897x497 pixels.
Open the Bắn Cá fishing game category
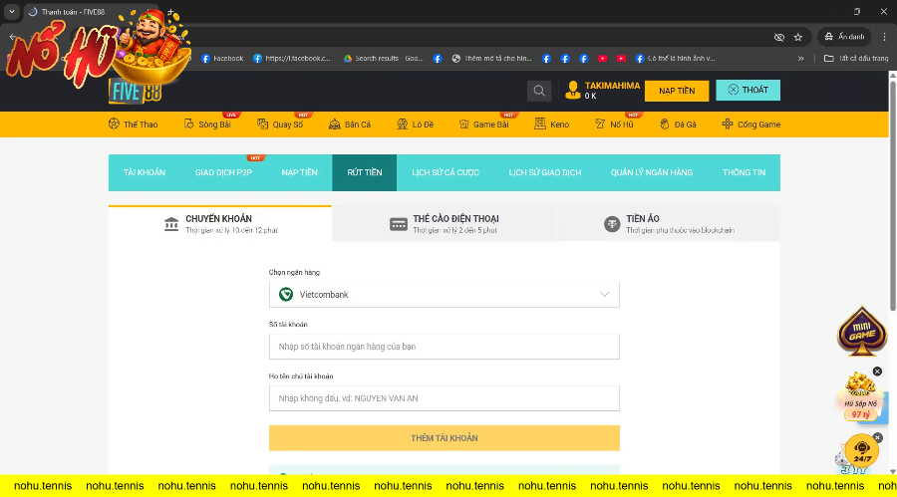pyautogui.click(x=350, y=124)
